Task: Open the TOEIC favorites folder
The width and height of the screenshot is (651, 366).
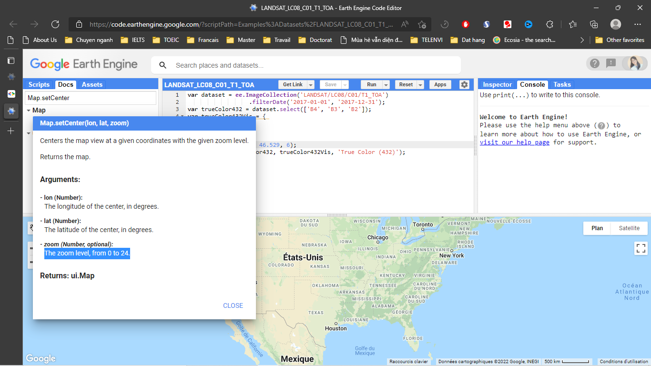Action: (166, 40)
